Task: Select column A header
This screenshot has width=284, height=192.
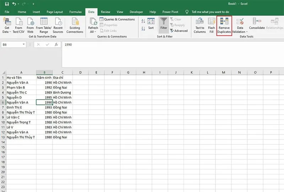Action: point(21,72)
